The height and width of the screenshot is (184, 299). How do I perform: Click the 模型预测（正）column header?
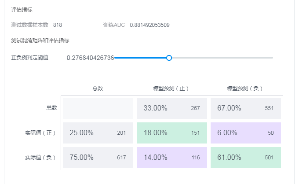pyautogui.click(x=171, y=88)
